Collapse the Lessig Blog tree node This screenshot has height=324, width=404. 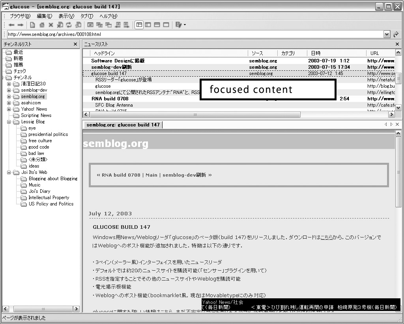tap(9, 122)
